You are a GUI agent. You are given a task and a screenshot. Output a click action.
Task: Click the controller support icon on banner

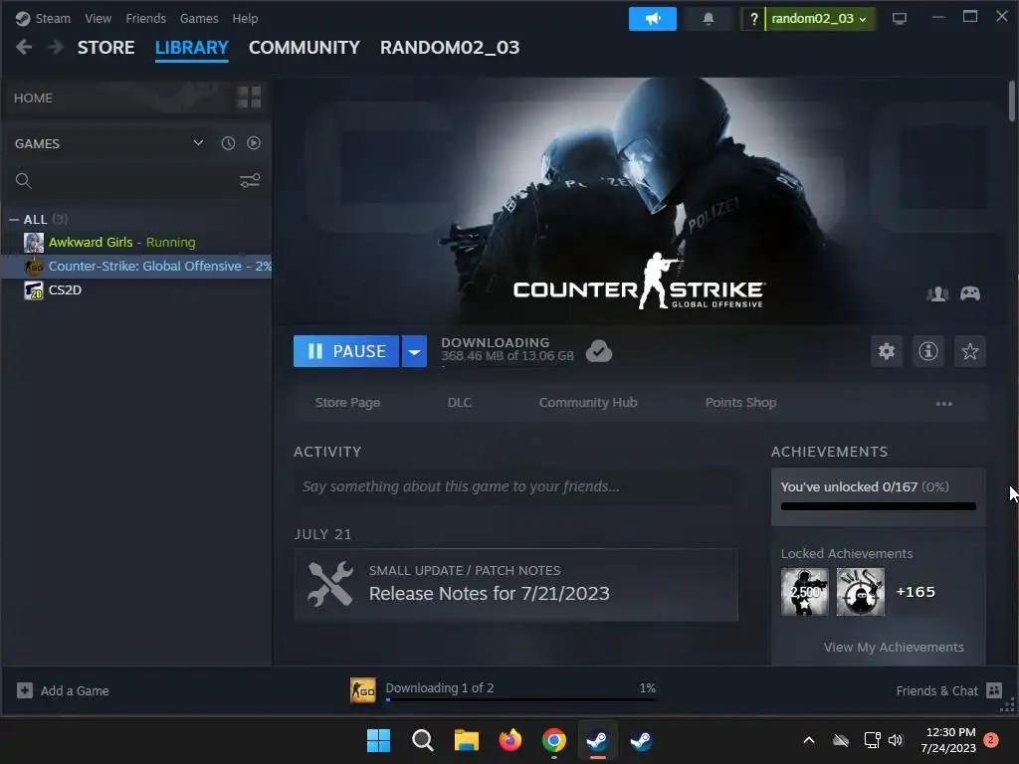coord(970,293)
